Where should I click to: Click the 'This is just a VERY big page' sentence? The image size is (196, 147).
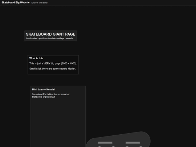[x=53, y=64]
